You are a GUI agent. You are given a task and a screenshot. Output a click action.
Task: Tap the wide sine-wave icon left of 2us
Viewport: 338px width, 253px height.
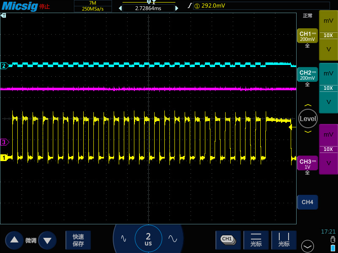(x=124, y=238)
